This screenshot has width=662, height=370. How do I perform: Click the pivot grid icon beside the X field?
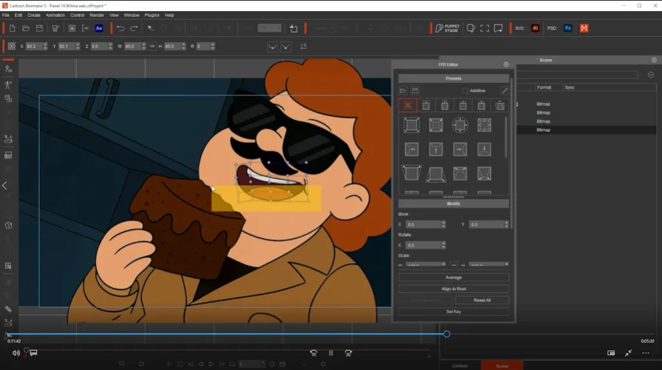12,46
